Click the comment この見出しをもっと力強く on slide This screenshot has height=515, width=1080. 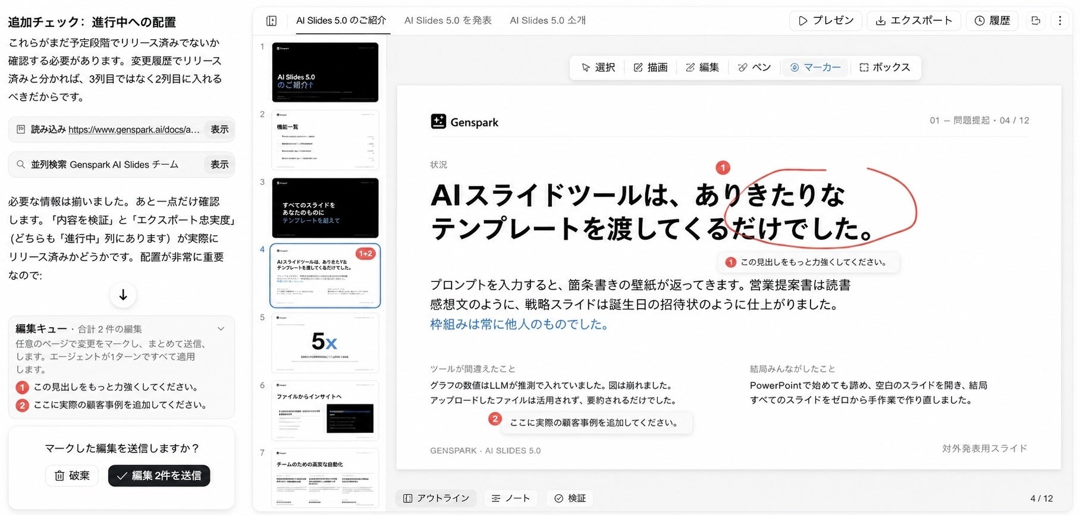click(808, 262)
